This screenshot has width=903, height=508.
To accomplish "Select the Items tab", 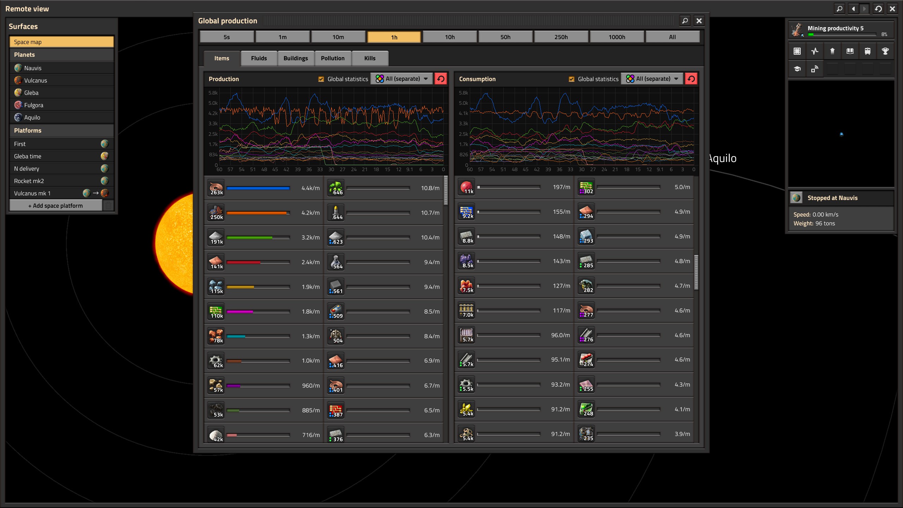I will click(x=222, y=59).
